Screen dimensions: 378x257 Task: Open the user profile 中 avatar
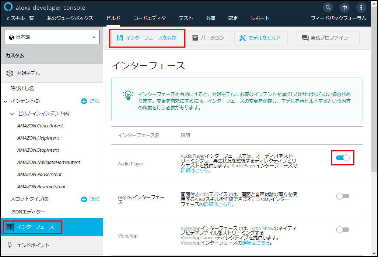tap(344, 7)
